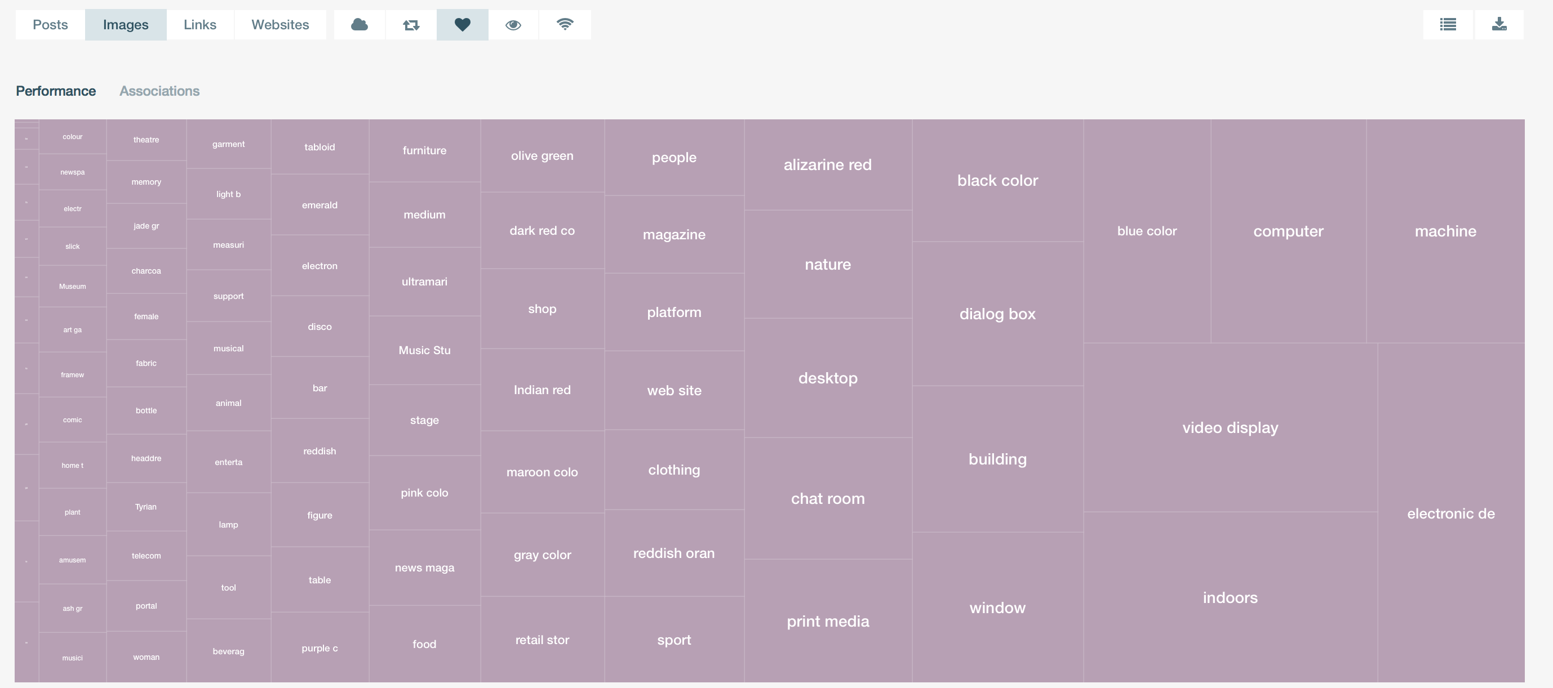The image size is (1553, 688).
Task: Click the retweet arrows icon
Action: 411,25
